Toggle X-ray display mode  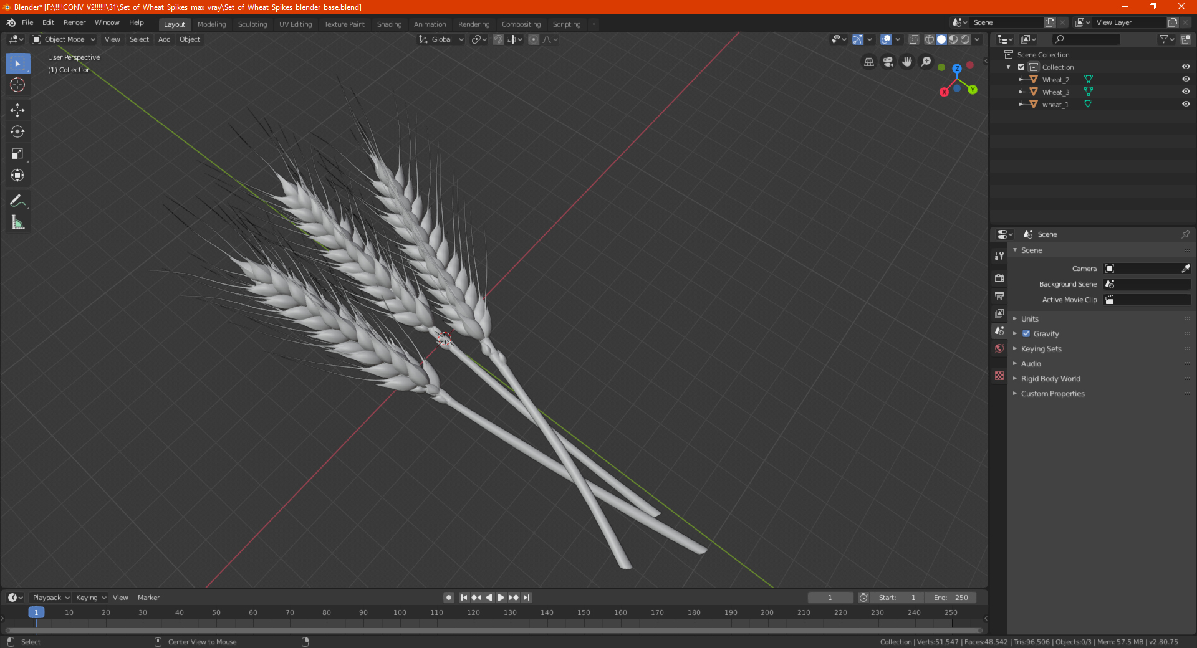click(913, 39)
